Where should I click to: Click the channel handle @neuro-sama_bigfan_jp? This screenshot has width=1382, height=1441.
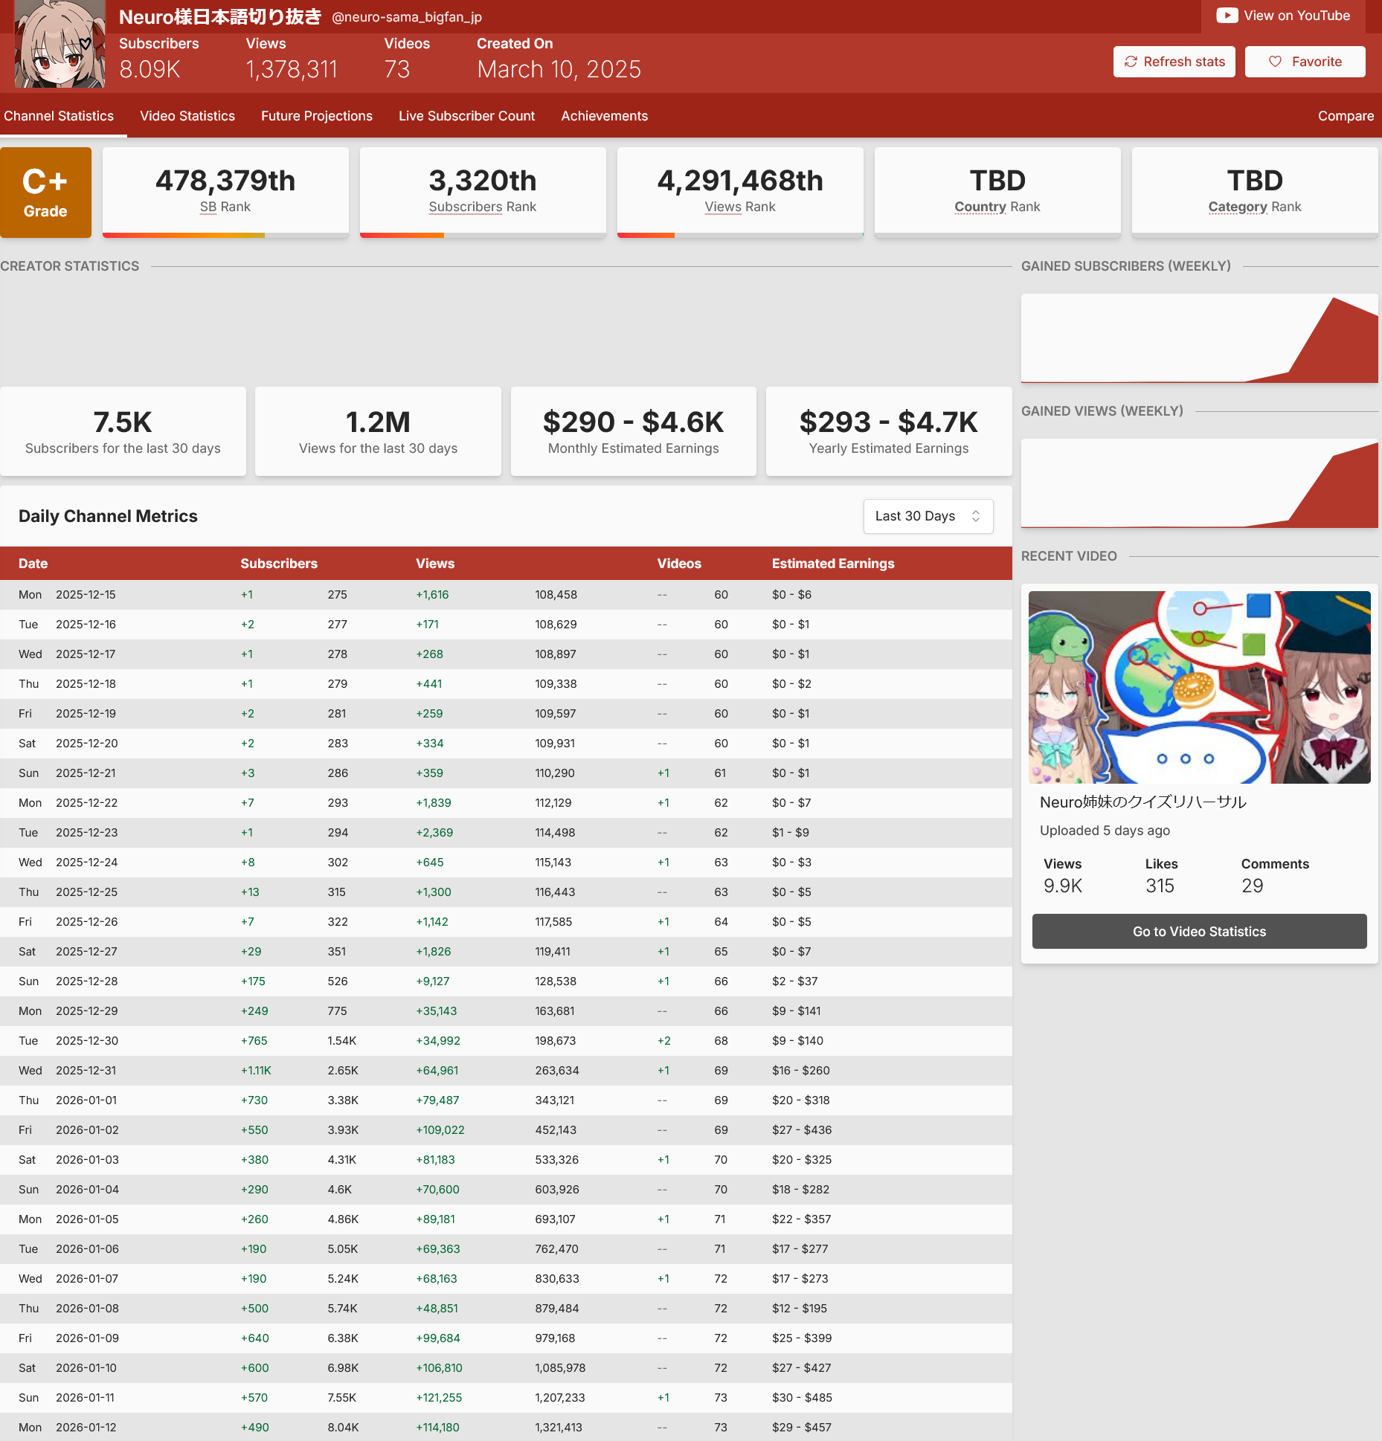click(x=406, y=17)
